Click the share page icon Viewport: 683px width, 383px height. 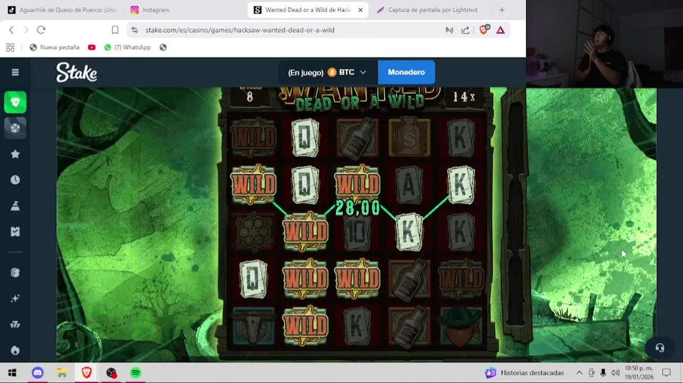(465, 30)
